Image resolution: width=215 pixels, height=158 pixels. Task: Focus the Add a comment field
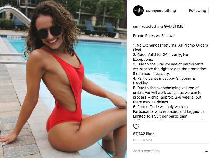pos(167,151)
